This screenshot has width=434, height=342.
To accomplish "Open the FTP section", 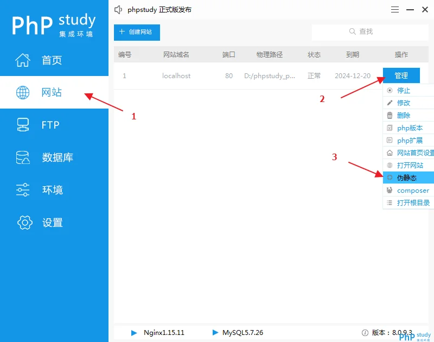I will [x=54, y=125].
